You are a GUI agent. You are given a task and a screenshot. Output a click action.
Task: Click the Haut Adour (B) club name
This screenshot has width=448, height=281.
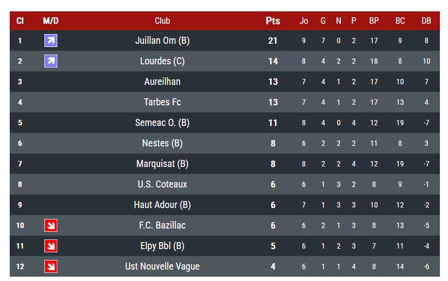coord(162,205)
